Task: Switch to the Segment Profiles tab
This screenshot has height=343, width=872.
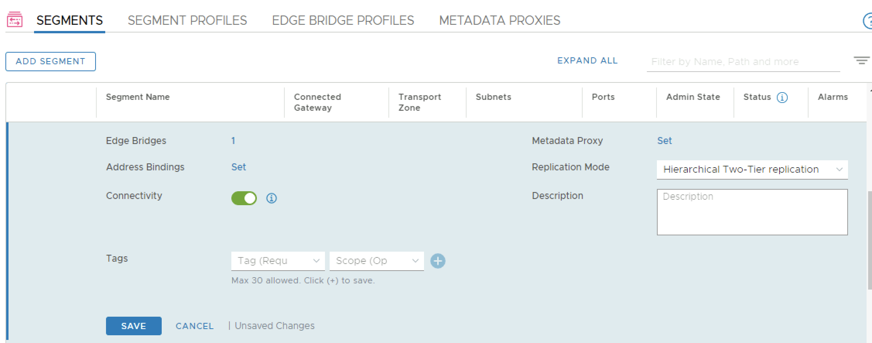Action: (x=187, y=20)
